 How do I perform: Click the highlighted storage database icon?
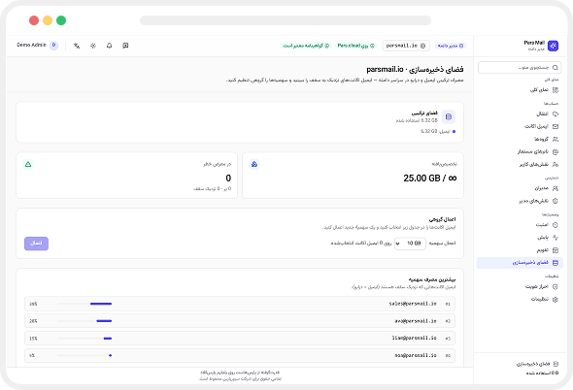[x=556, y=263]
